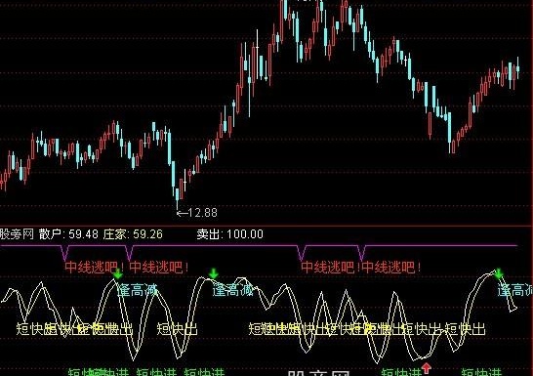
Task: Click the green down arrow above the middle 逢高减
Action: click(213, 273)
